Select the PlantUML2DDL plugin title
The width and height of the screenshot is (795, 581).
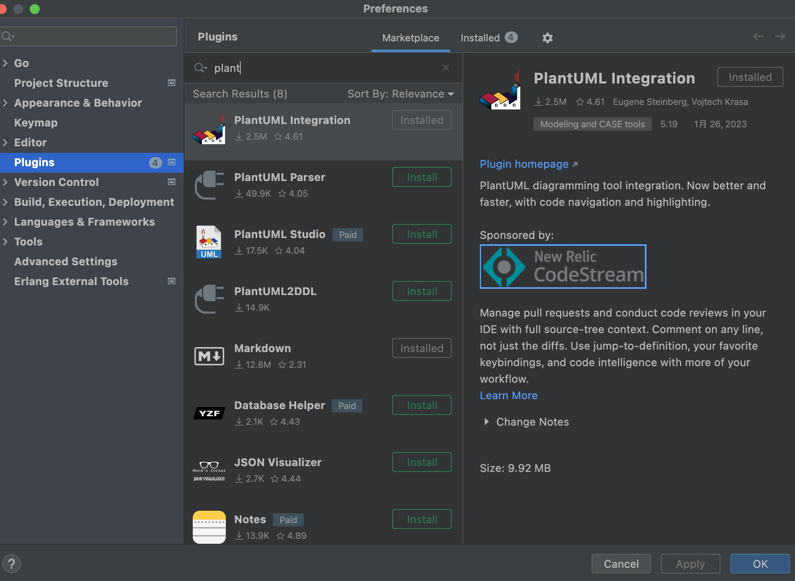(275, 291)
